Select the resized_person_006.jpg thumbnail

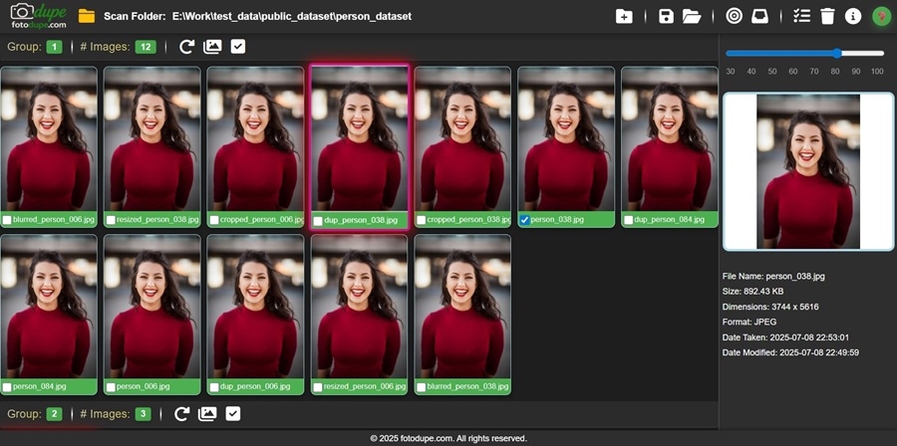(359, 307)
